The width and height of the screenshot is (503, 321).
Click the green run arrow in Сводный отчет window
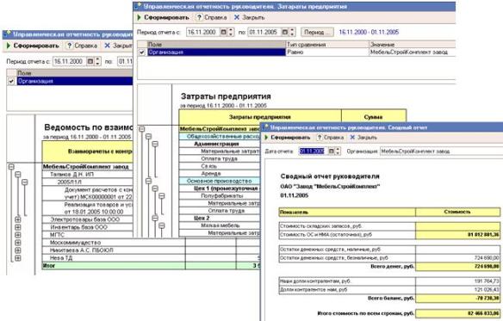coord(266,138)
